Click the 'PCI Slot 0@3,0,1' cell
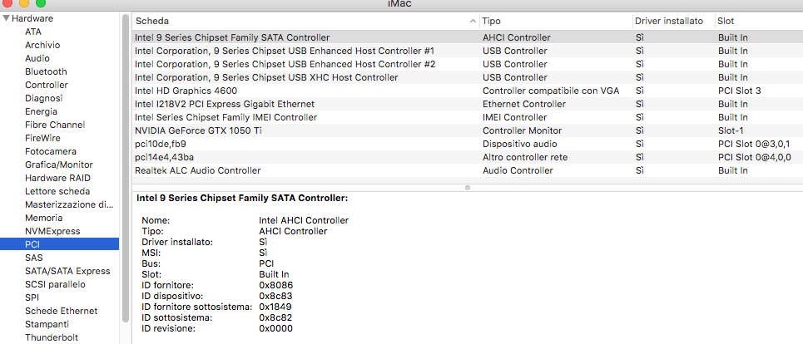This screenshot has height=344, width=803. 754,144
